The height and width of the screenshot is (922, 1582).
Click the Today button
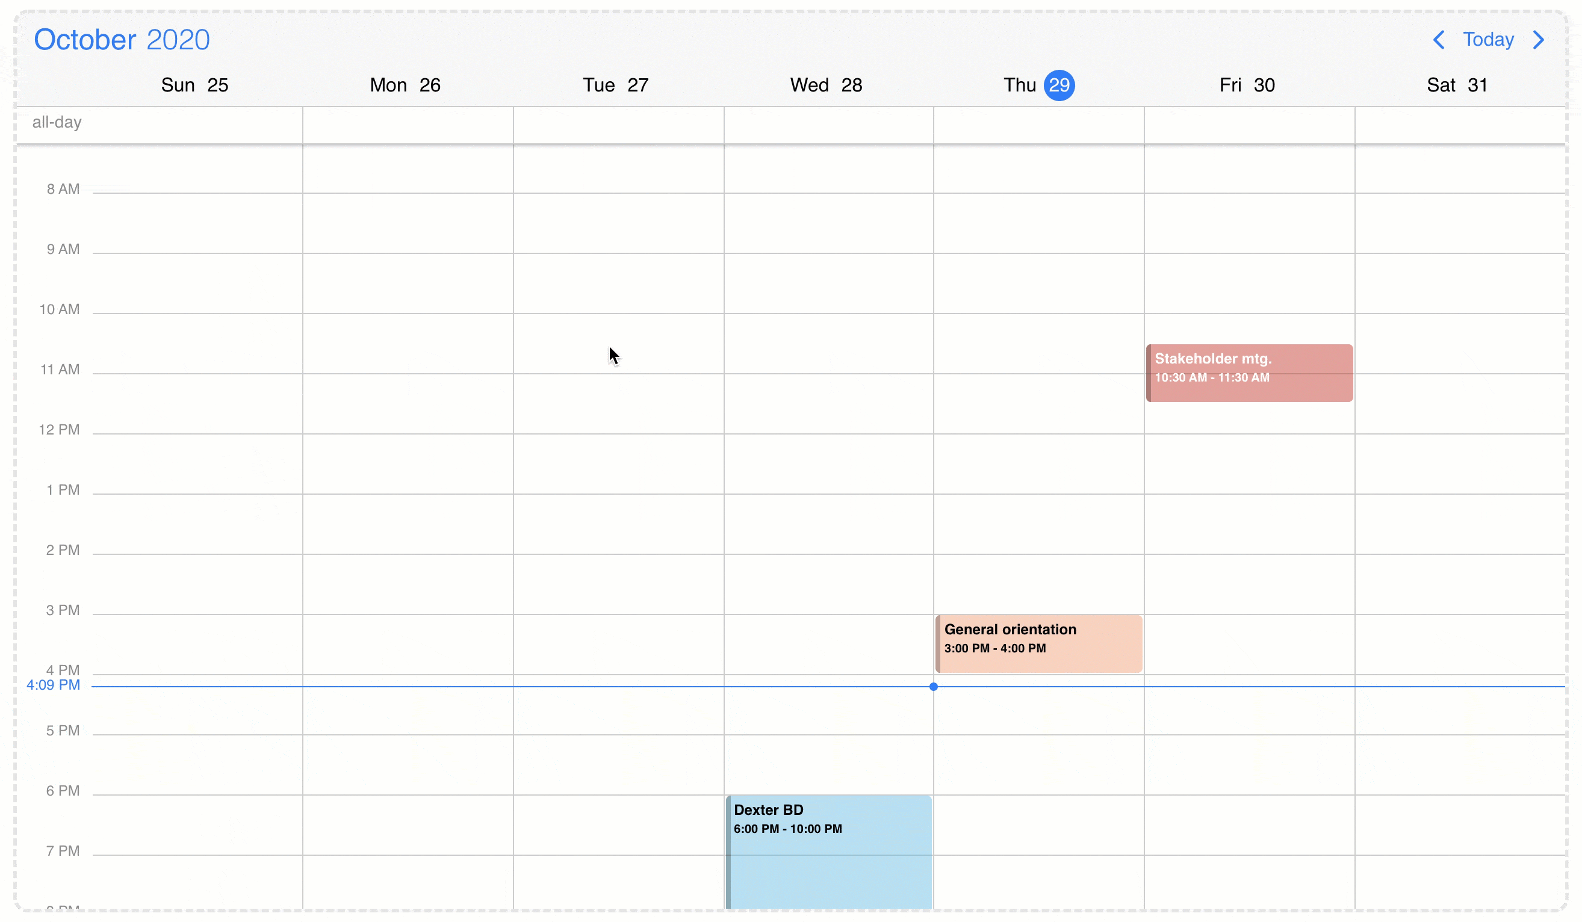[x=1488, y=40]
